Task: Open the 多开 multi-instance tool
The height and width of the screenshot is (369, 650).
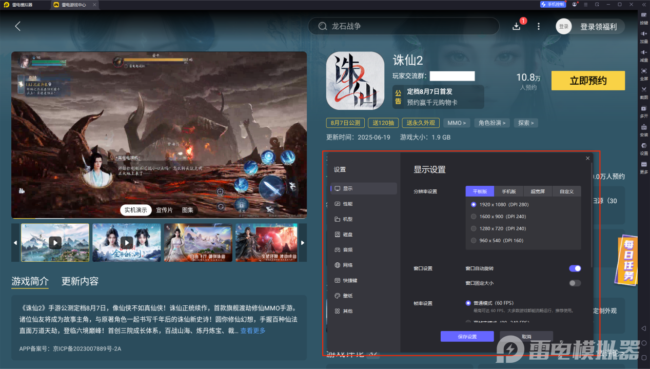Action: click(644, 111)
